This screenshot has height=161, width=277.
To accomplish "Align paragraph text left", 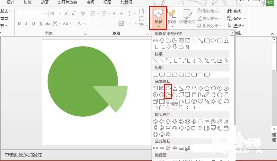I will pos(93,23).
